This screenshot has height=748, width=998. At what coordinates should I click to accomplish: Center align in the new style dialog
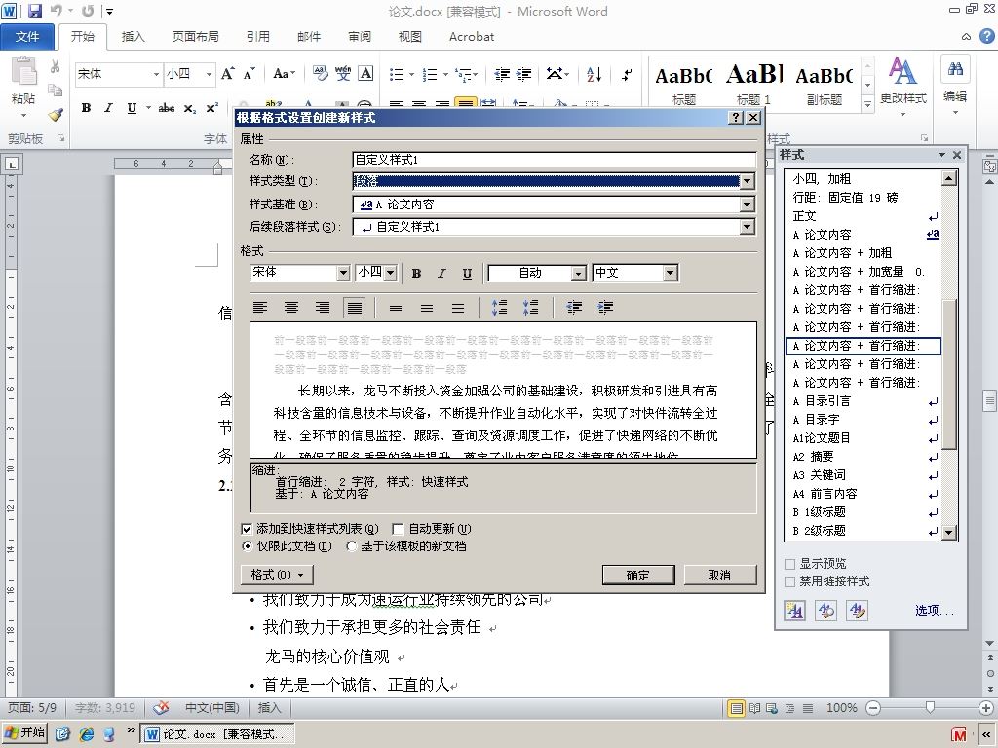pos(291,308)
